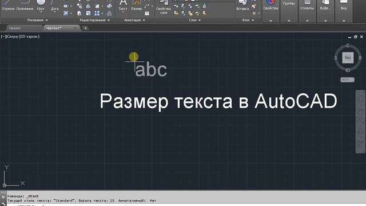Click 'Высота текста: 15' in command history
Viewport: 366px width, 206px height.
click(97, 201)
